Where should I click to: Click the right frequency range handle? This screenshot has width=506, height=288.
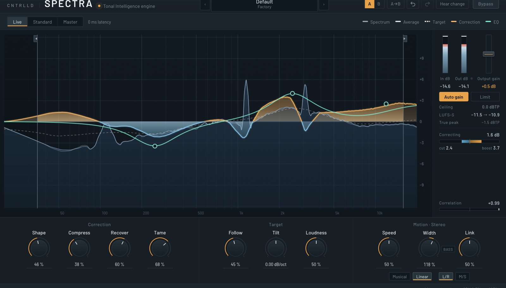click(x=404, y=39)
